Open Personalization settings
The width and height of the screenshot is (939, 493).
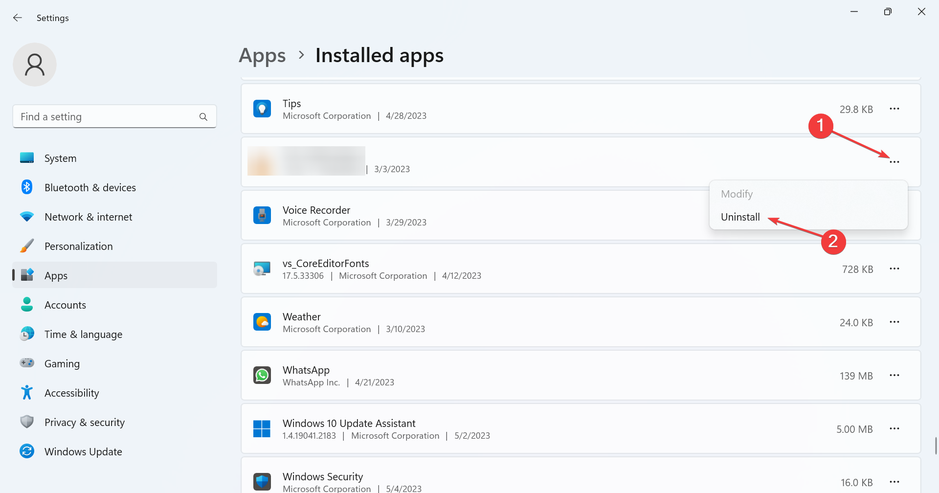27,246
